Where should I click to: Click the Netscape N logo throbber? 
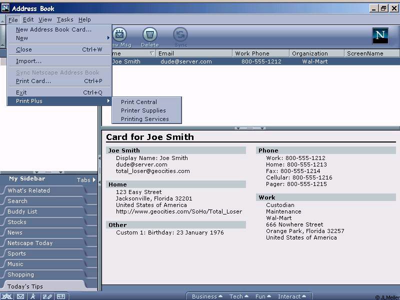tap(380, 35)
